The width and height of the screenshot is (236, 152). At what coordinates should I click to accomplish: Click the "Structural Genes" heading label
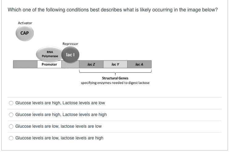pos(115,78)
